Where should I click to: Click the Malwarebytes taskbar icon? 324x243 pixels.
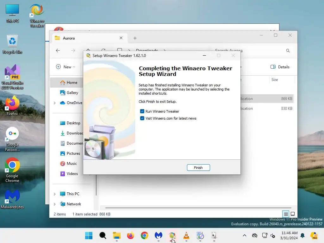[159, 235]
